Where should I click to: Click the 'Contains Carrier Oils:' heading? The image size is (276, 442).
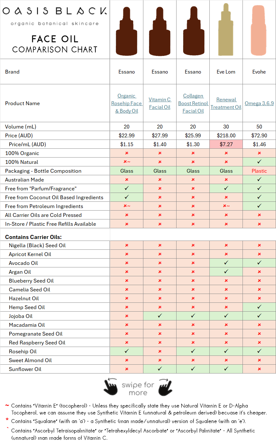33,237
